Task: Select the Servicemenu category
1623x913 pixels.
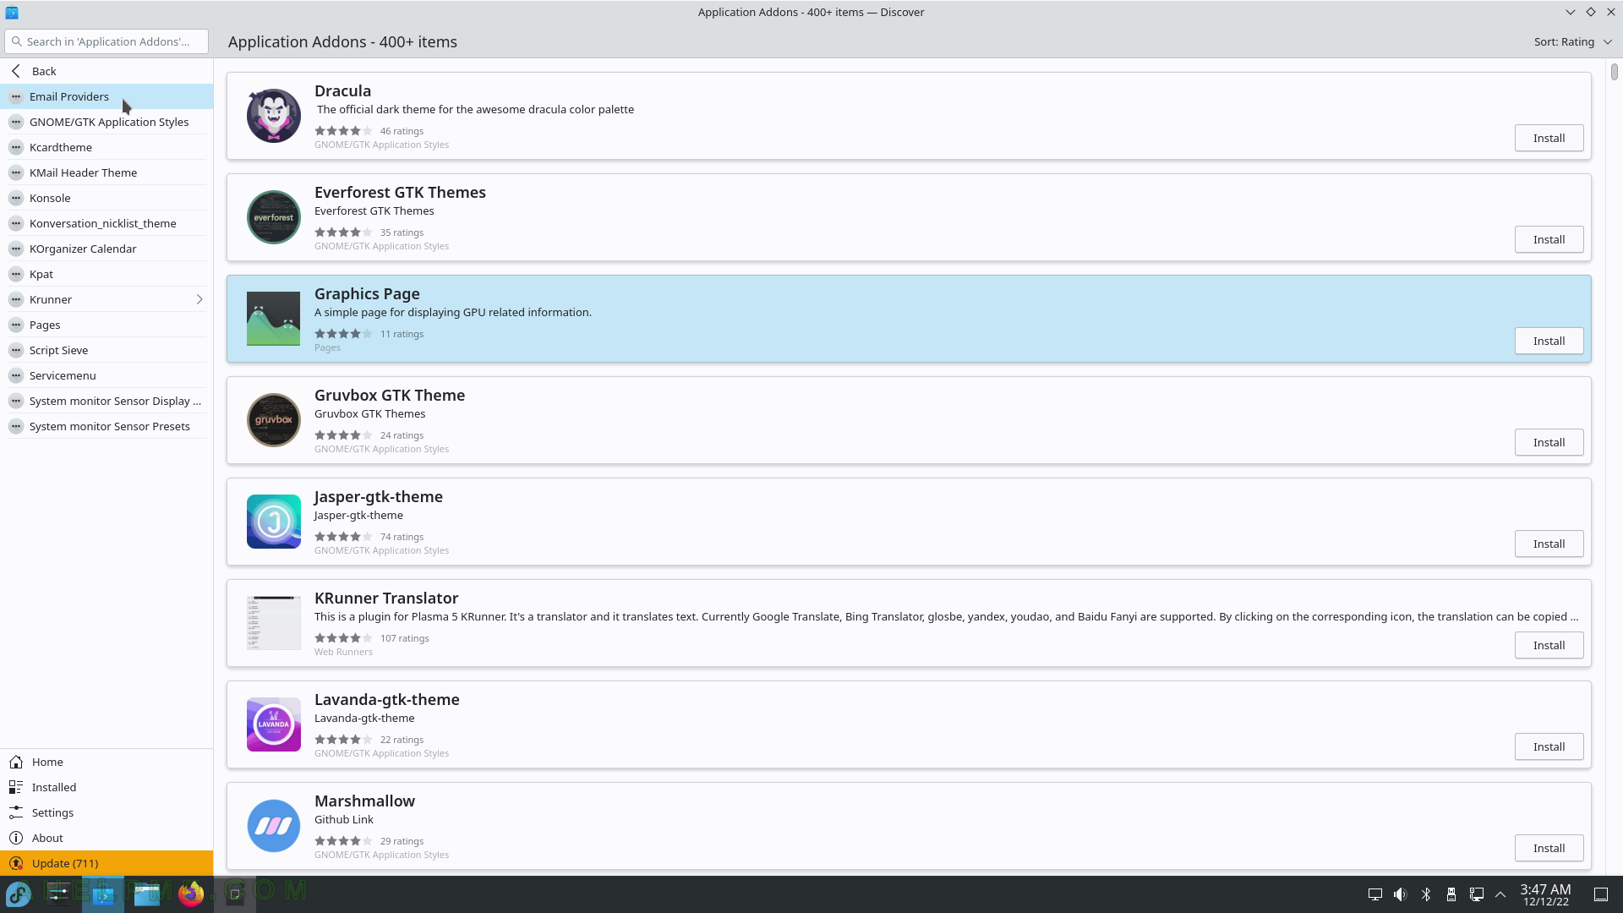Action: pos(107,375)
